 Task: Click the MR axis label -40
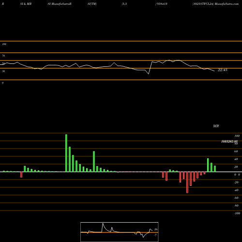pos(236,190)
